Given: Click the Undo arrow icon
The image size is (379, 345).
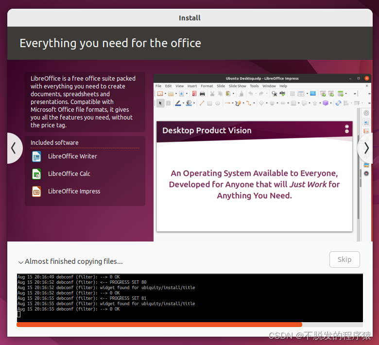Looking at the screenshot, I should point(251,94).
